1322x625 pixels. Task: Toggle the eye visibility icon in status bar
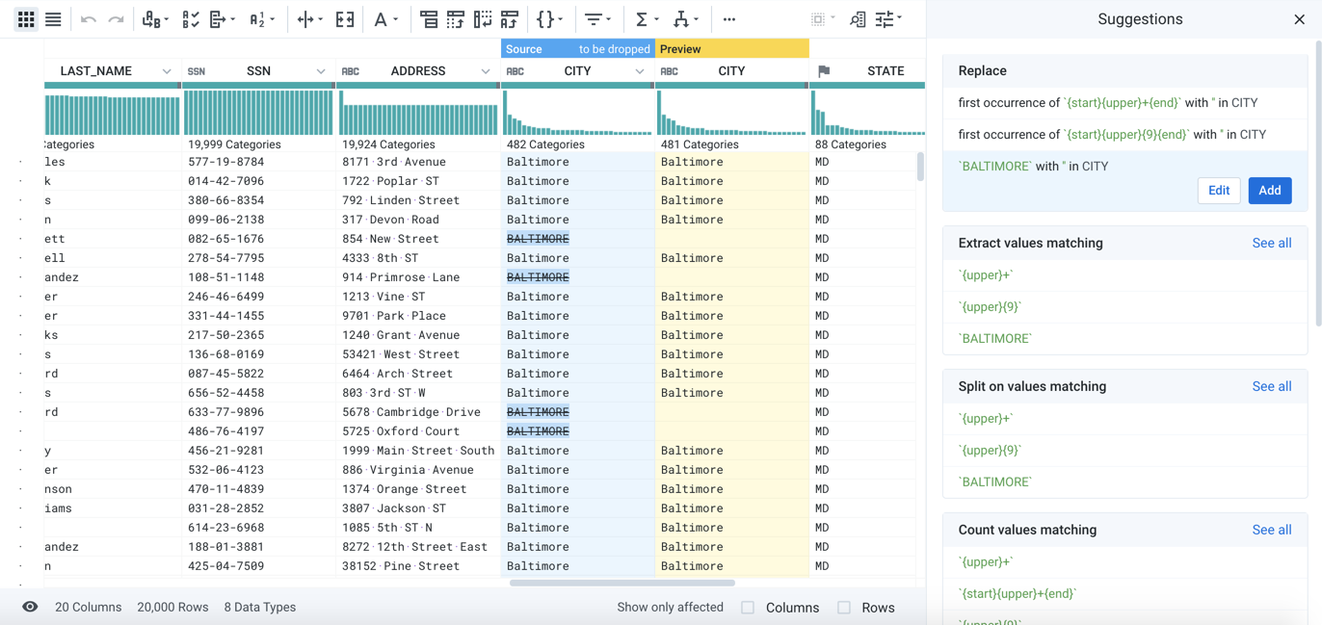coord(30,607)
